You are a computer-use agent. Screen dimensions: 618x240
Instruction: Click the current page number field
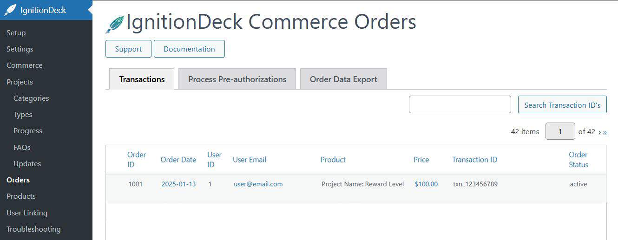click(x=560, y=131)
